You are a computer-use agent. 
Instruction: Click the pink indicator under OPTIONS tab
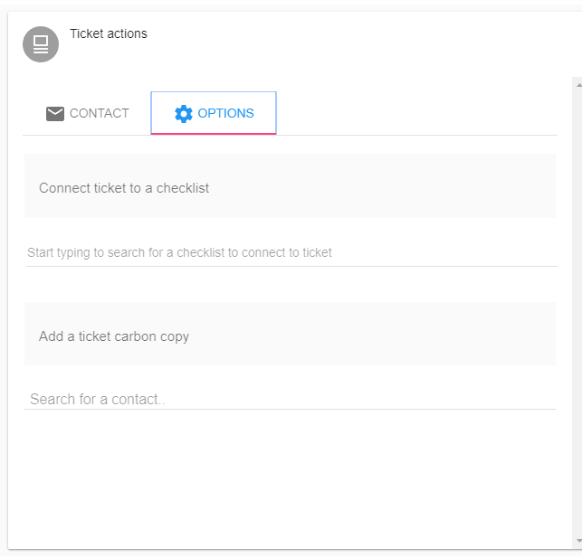click(214, 134)
